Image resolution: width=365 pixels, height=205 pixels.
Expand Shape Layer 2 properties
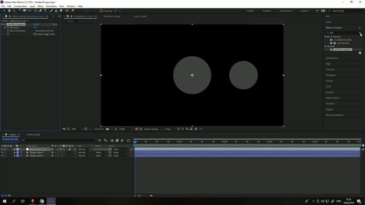coord(14,153)
